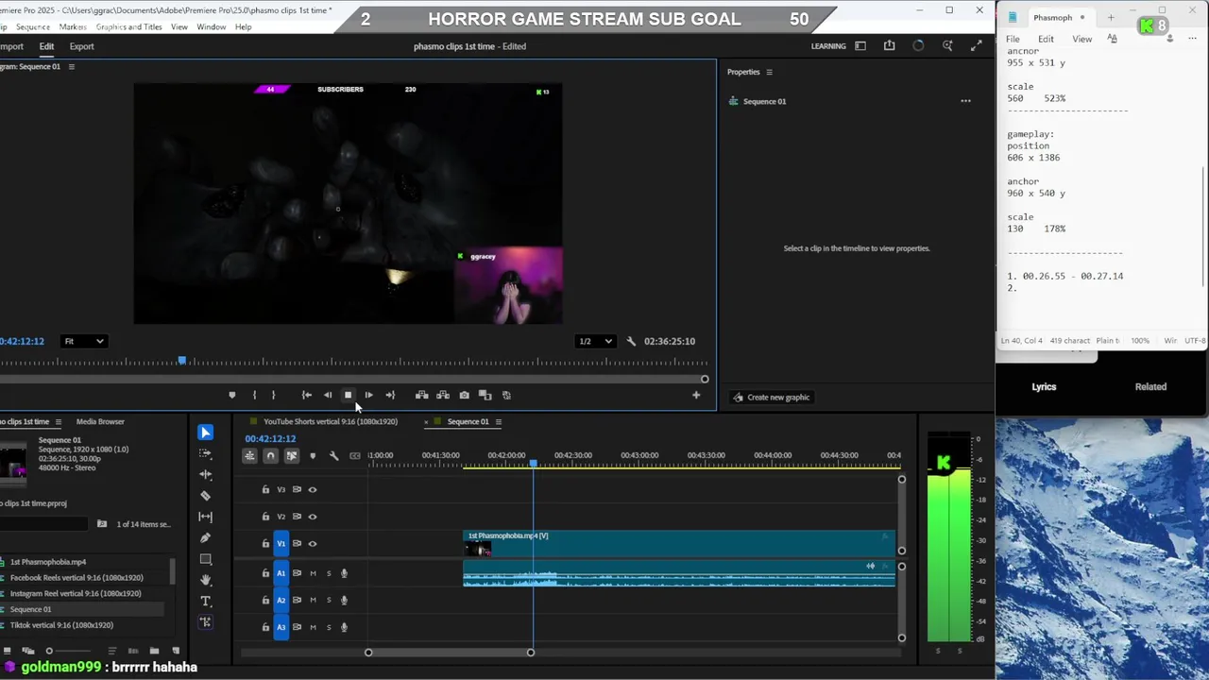This screenshot has height=680, width=1209.
Task: Open Edit menu in Notepad window
Action: pyautogui.click(x=1046, y=39)
